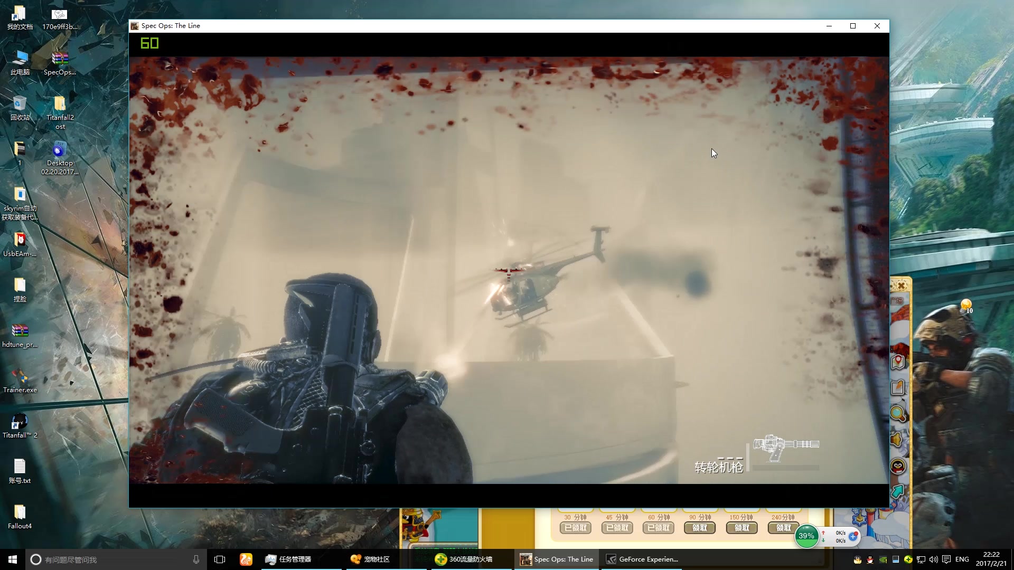Select the Titanfall2 ost folder
Viewport: 1014px width, 570px height.
pyautogui.click(x=60, y=112)
